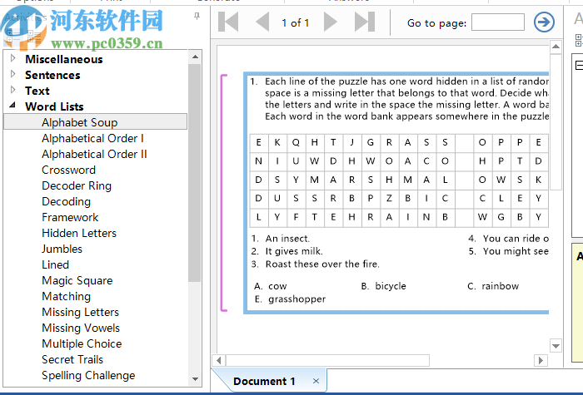
Task: Select the Spelling Challenge activity
Action: tap(88, 375)
